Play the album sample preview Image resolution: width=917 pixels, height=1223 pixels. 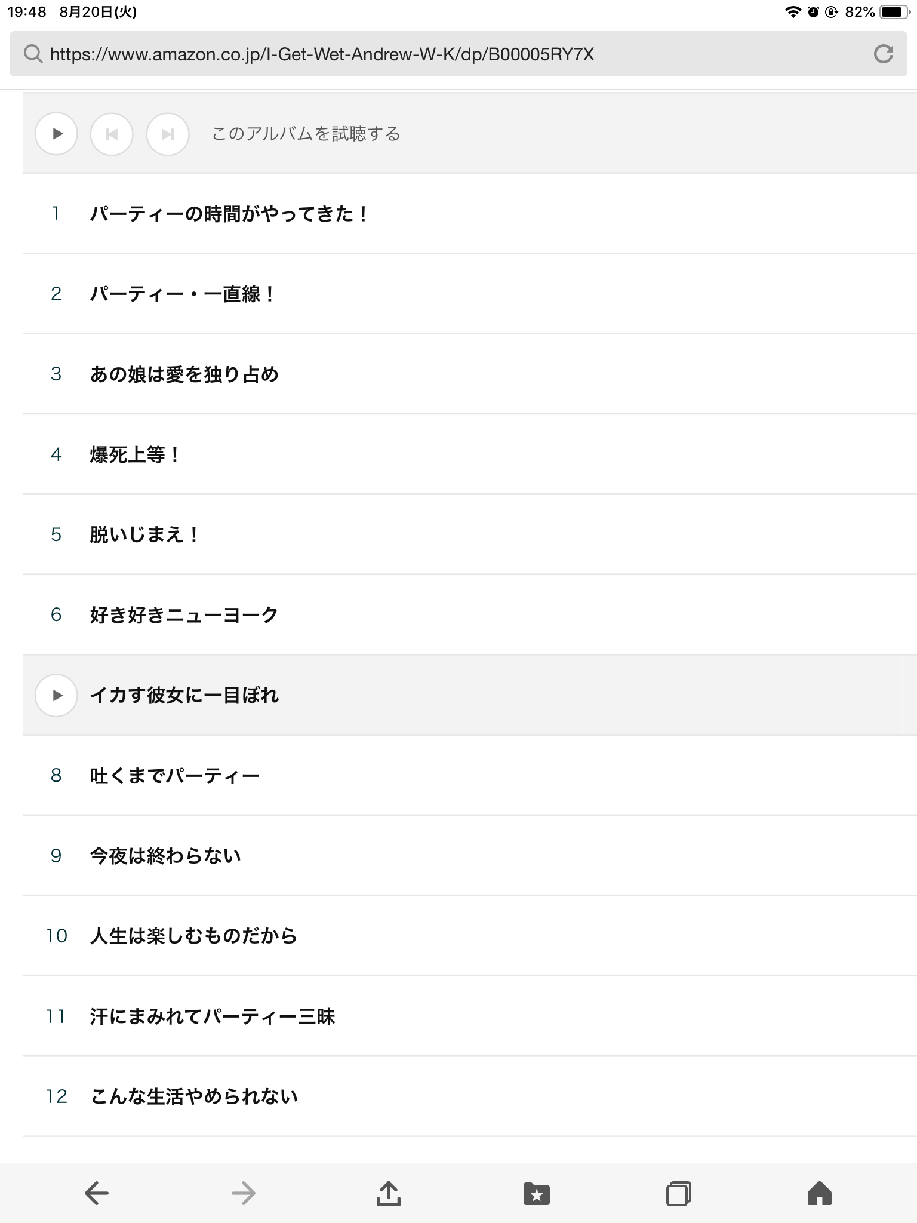56,134
